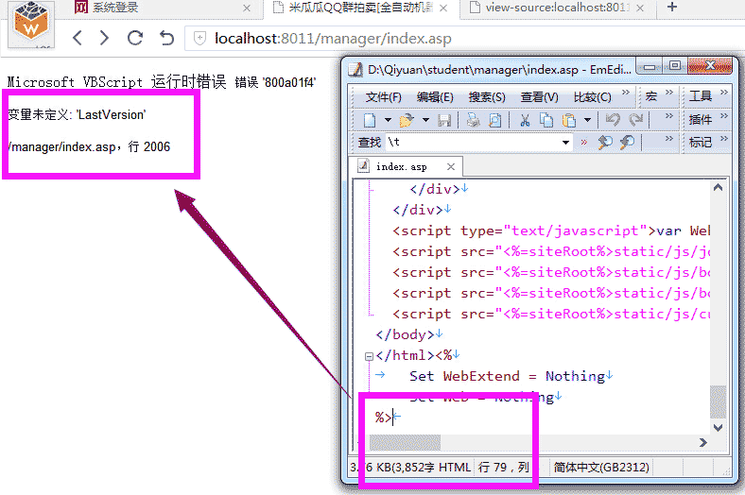Click the browser Forward arrow
The width and height of the screenshot is (745, 495).
click(x=104, y=38)
